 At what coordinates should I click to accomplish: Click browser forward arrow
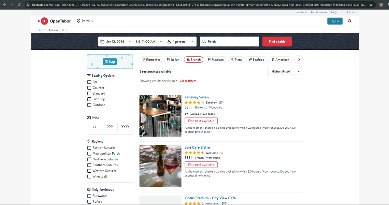pos(12,5)
